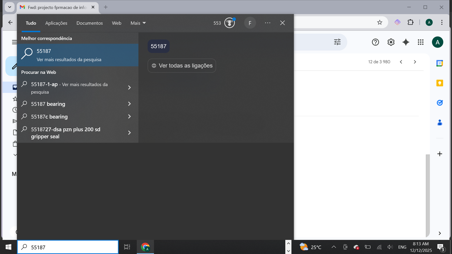Image resolution: width=452 pixels, height=254 pixels.
Task: Open Google Calendar in the side panel
Action: 440,63
